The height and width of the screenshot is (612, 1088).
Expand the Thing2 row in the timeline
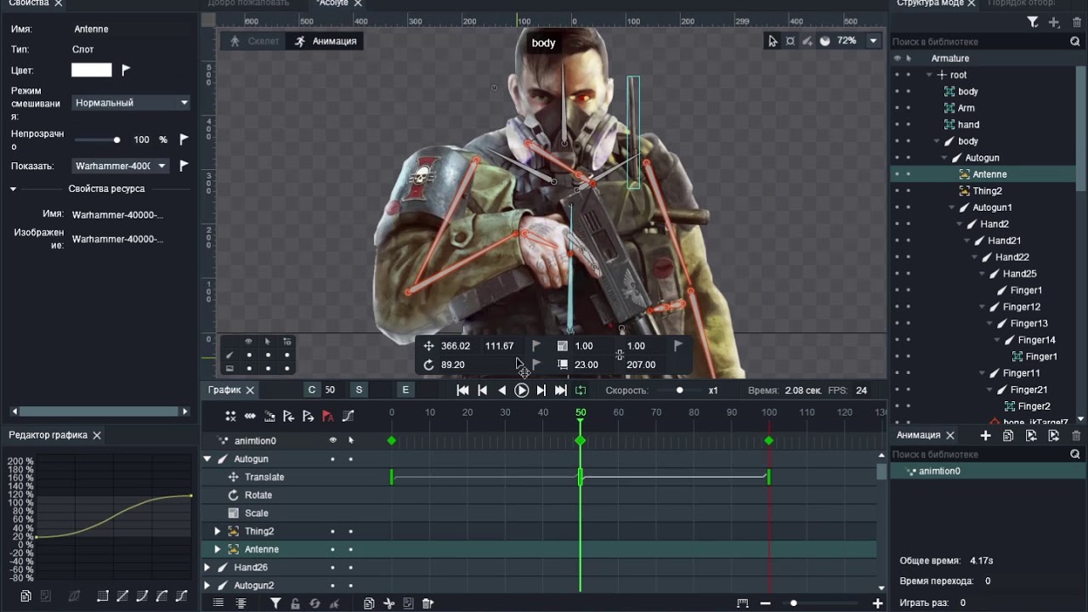click(x=218, y=531)
